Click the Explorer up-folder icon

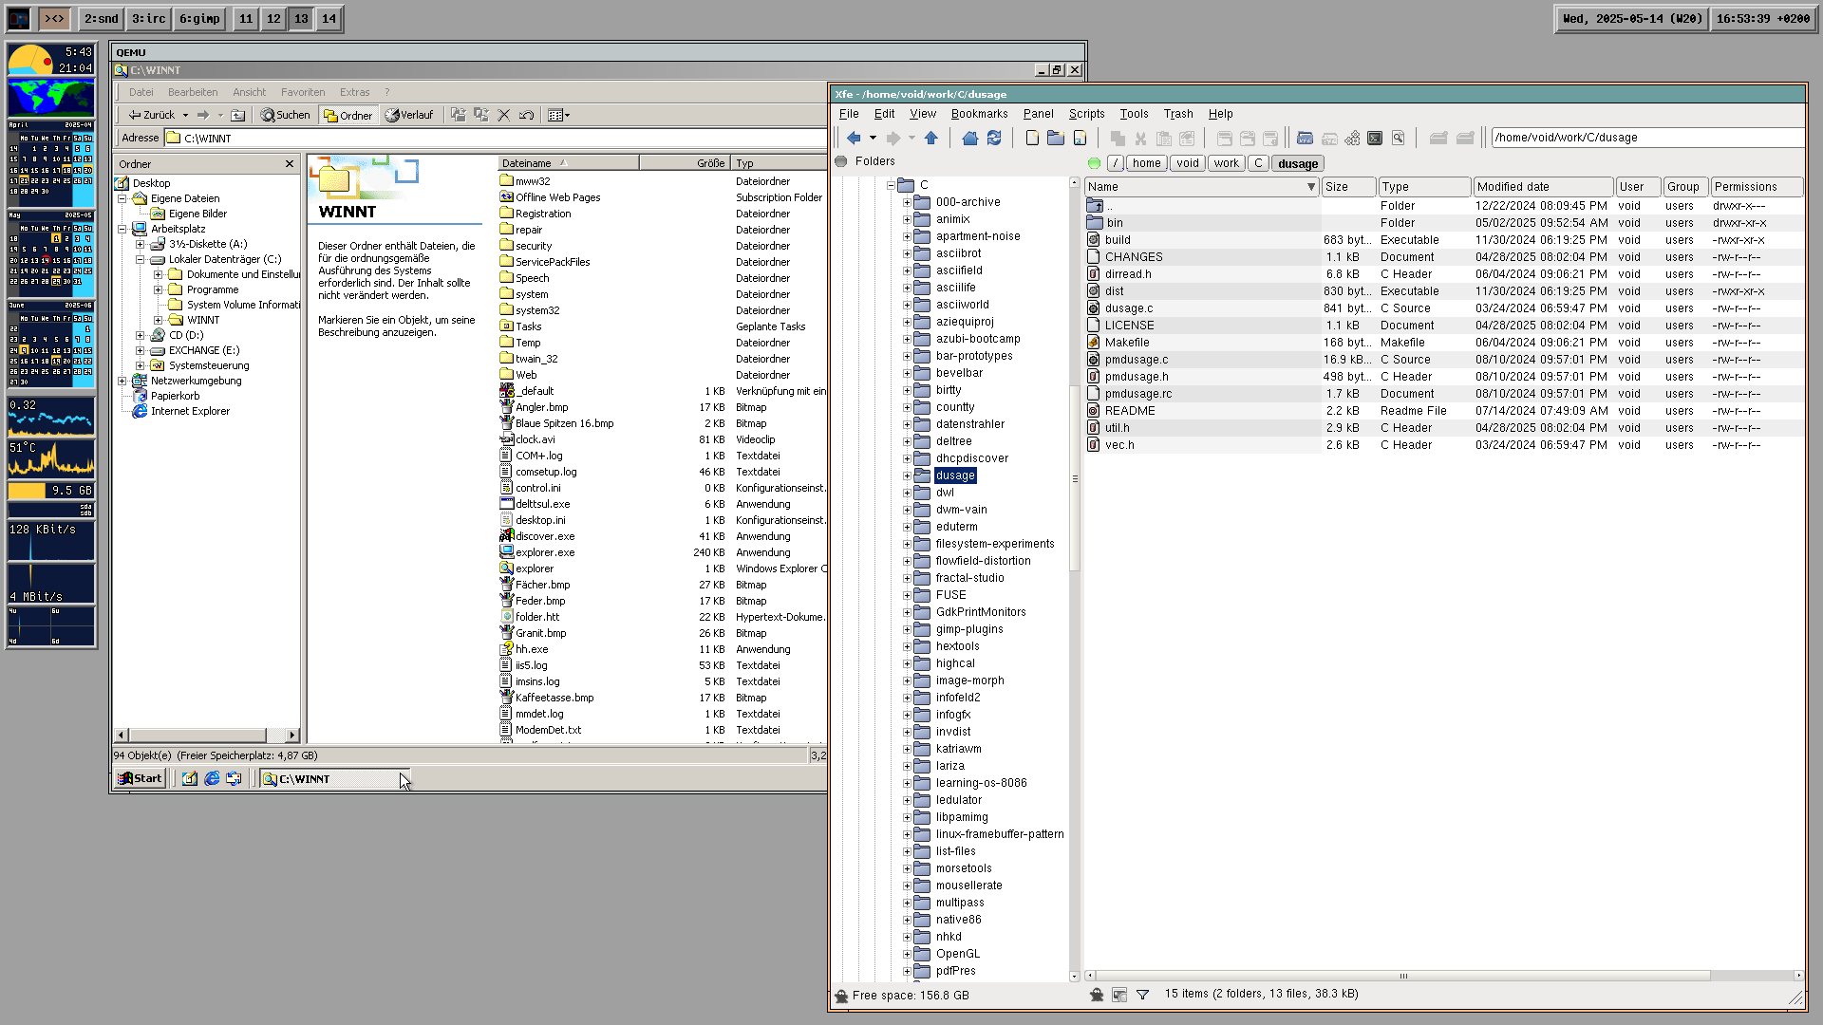point(238,116)
